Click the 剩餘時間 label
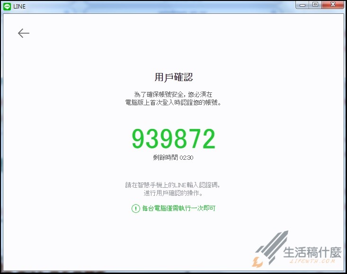The height and width of the screenshot is (274, 347). click(165, 157)
